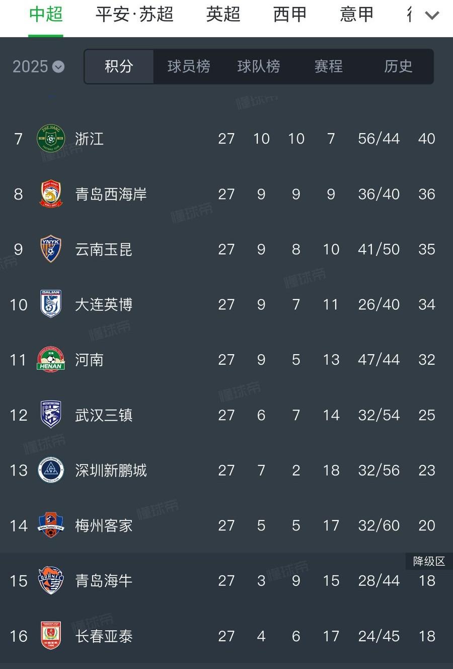Expand the 2025 season selector
Screen dimensions: 453x669
pyautogui.click(x=38, y=66)
